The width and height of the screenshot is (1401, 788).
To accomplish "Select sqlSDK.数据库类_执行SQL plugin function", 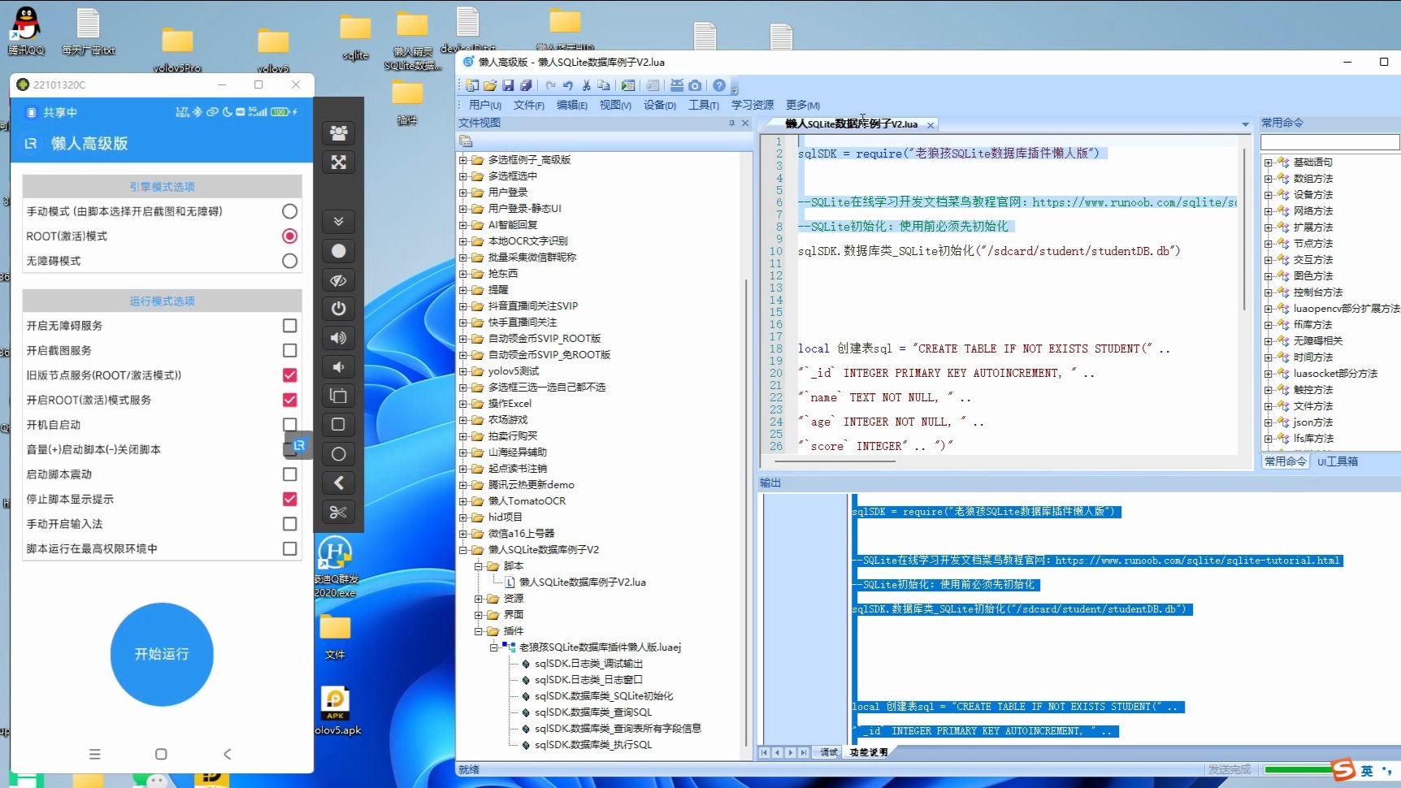I will click(592, 745).
